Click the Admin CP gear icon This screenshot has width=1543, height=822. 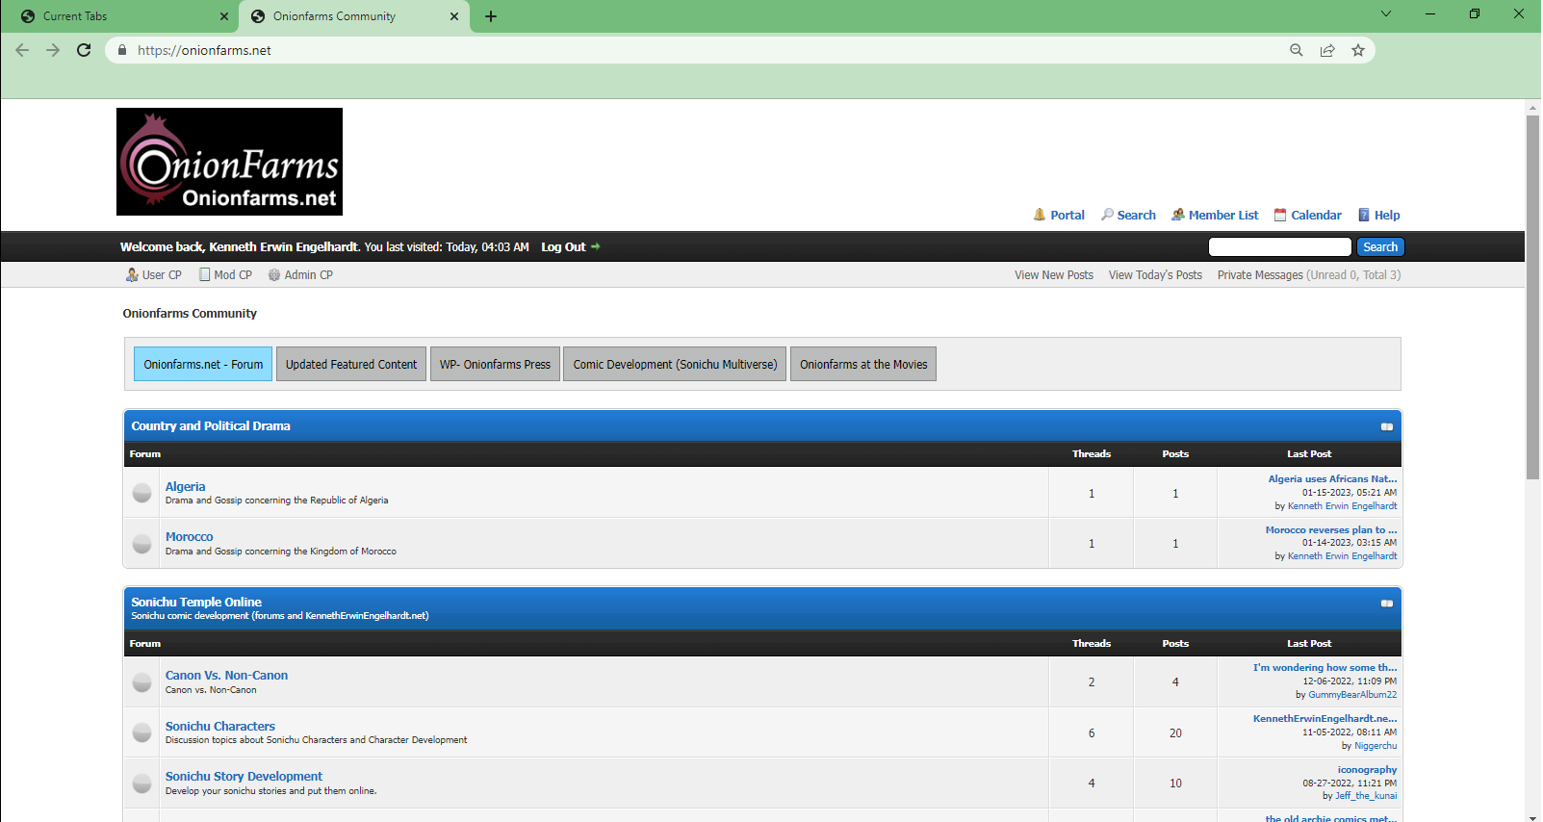point(274,275)
